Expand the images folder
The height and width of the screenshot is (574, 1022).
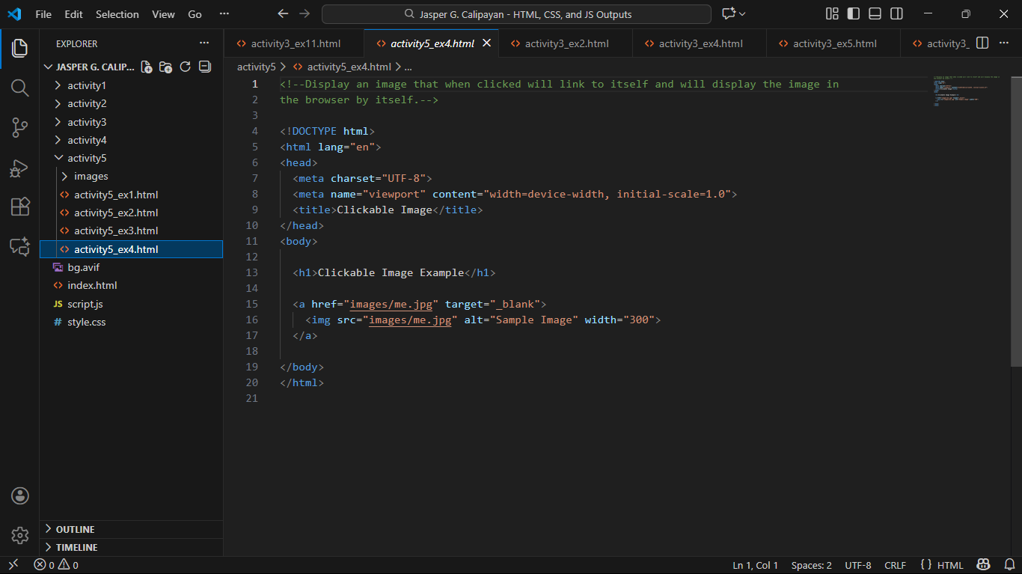tap(91, 177)
